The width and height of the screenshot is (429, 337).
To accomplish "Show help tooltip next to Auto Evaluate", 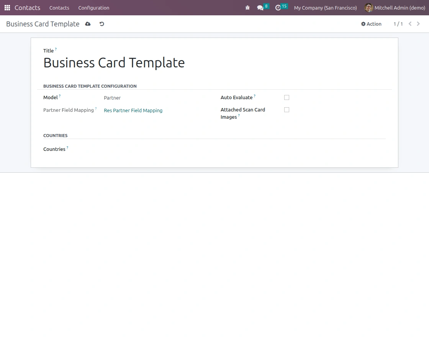I will (254, 96).
